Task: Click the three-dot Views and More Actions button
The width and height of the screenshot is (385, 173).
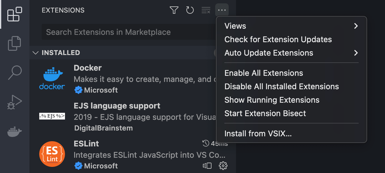Action: [222, 10]
